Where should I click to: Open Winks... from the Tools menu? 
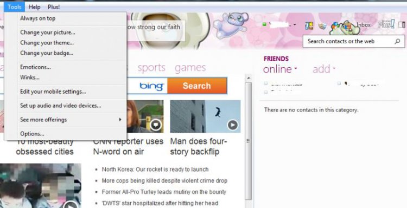tap(30, 77)
